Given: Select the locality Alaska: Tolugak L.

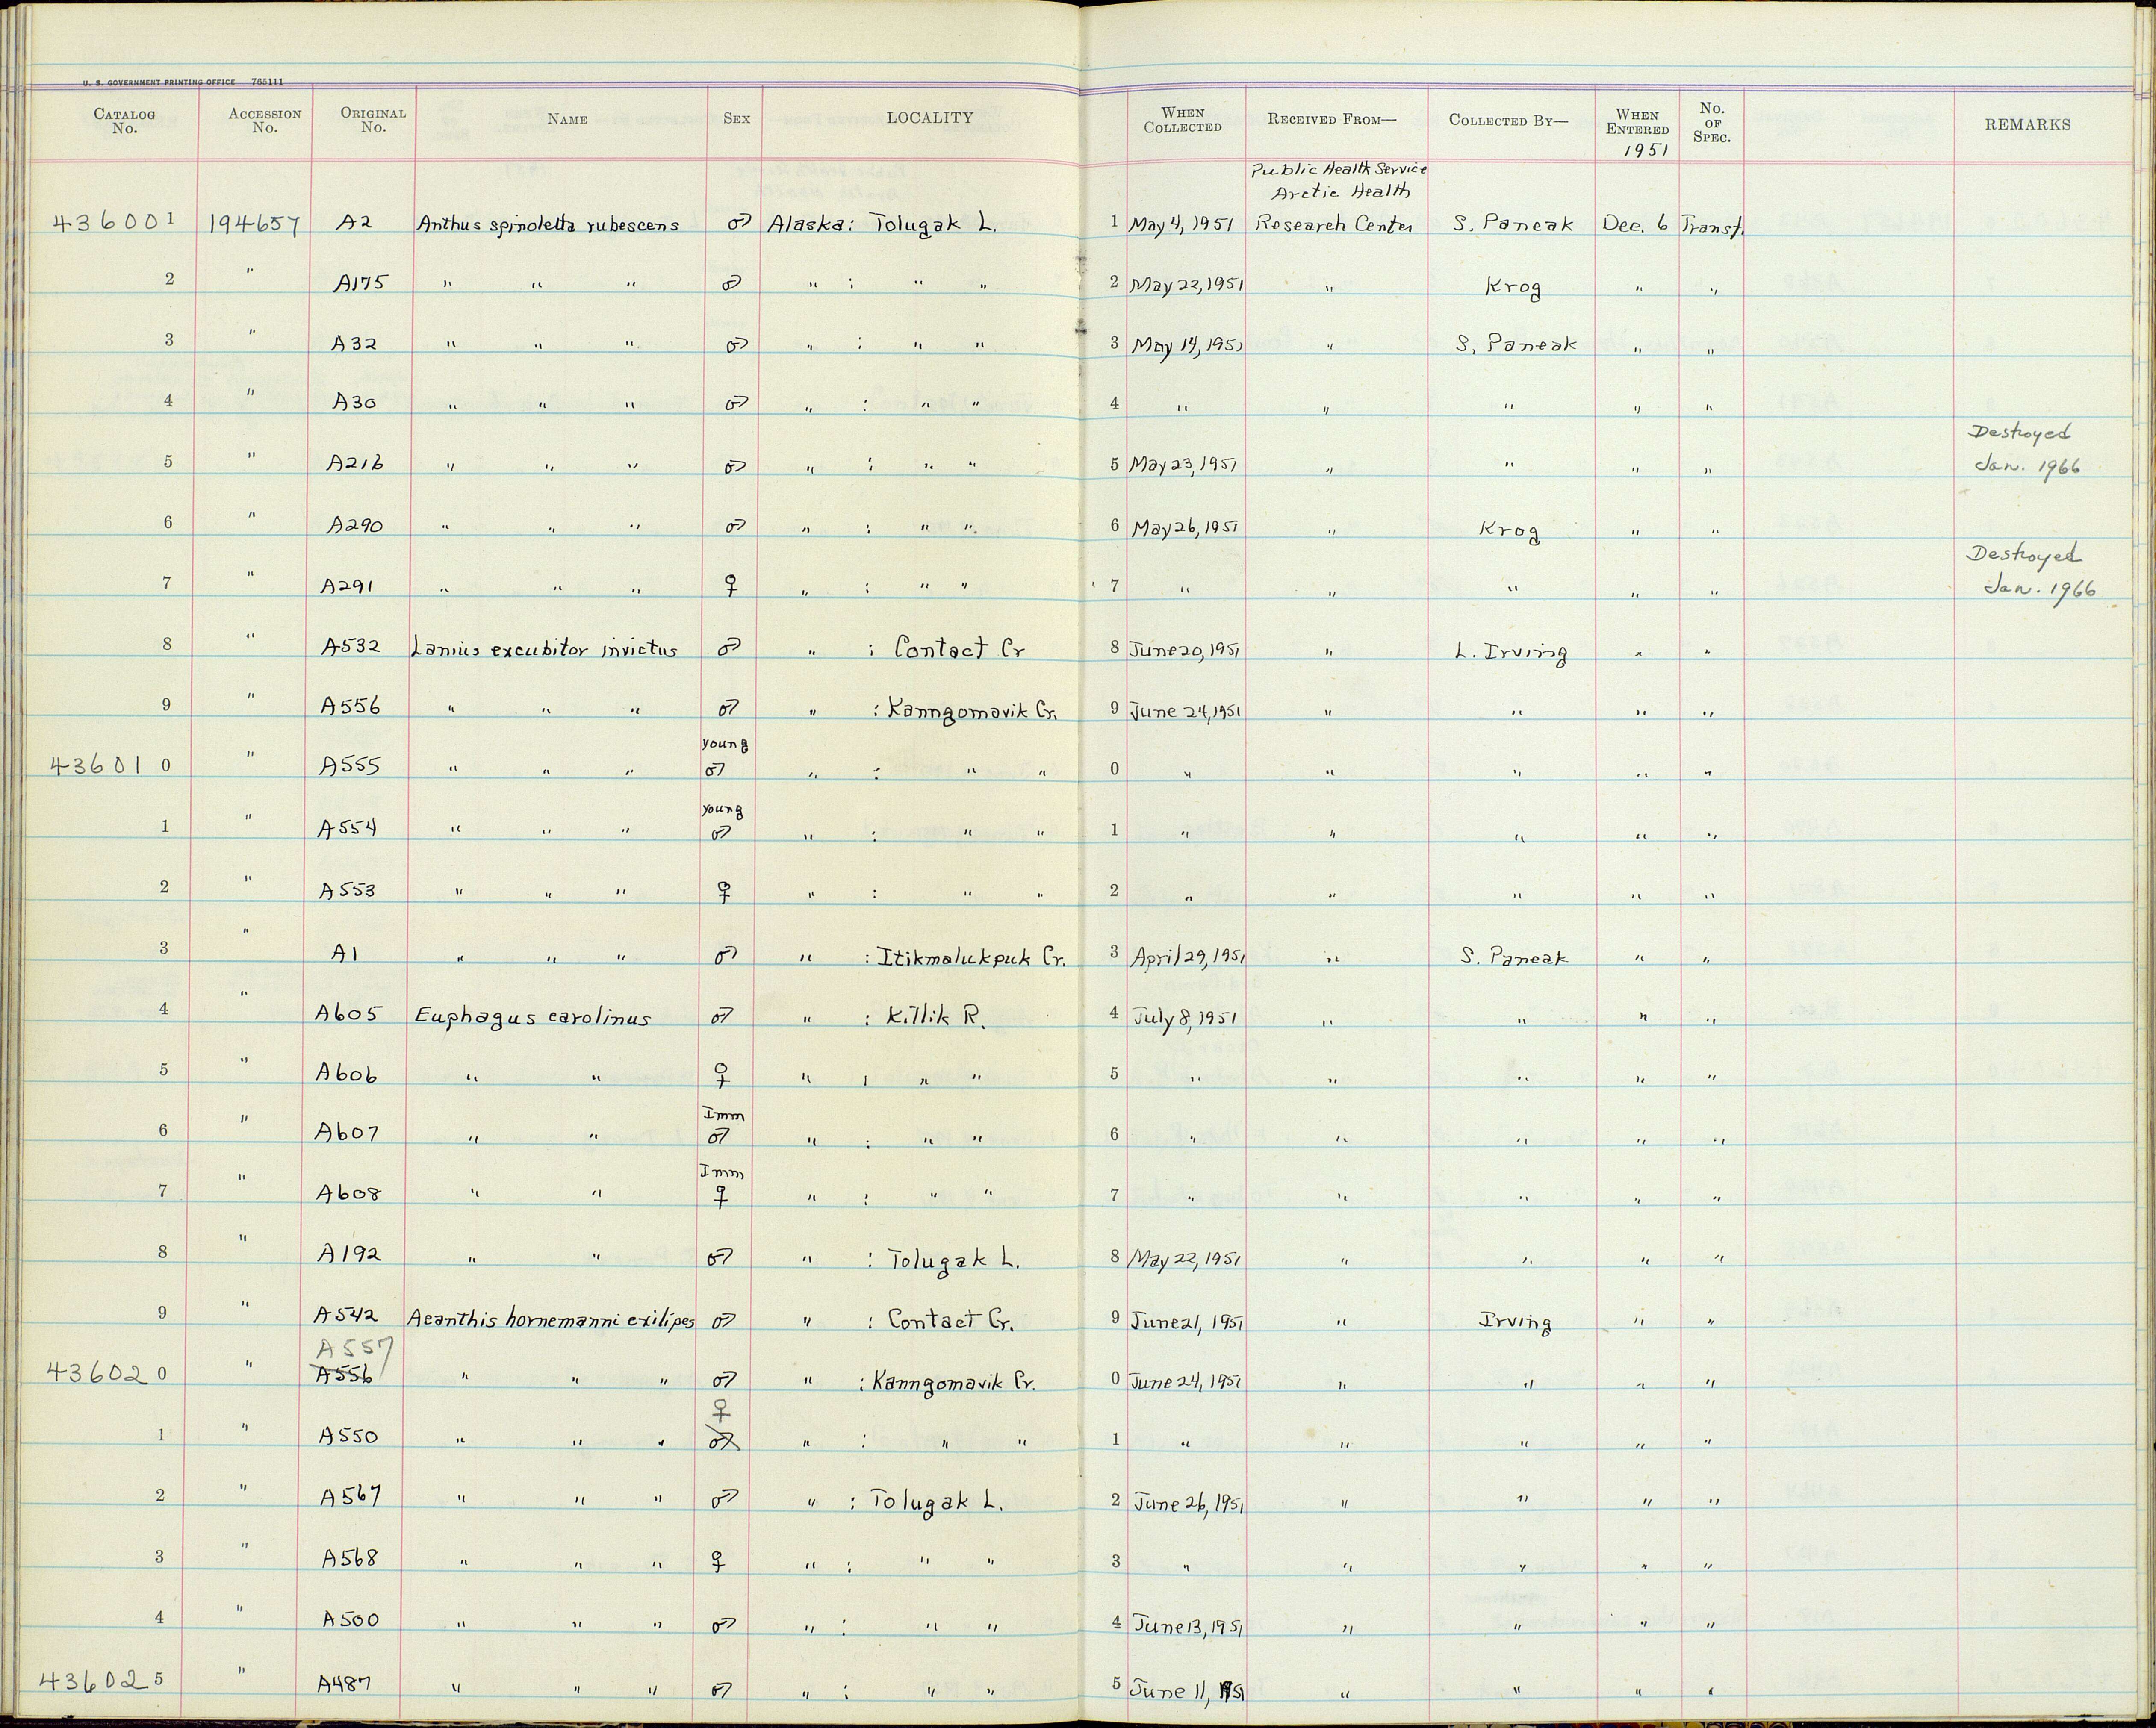Looking at the screenshot, I should (x=883, y=225).
